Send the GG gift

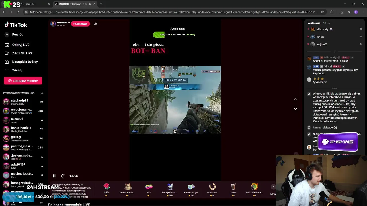pyautogui.click(x=149, y=189)
